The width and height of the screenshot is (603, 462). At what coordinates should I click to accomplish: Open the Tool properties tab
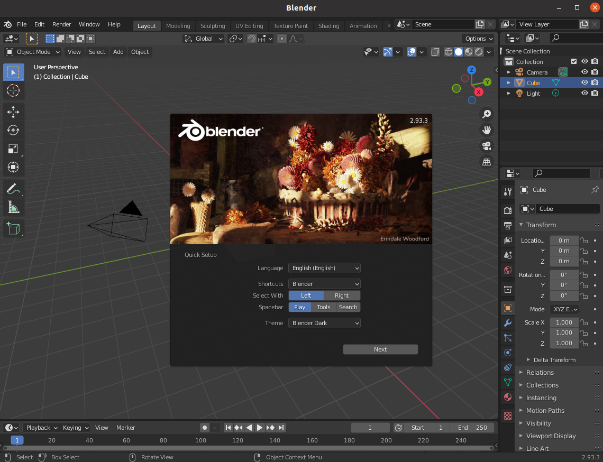tap(508, 191)
